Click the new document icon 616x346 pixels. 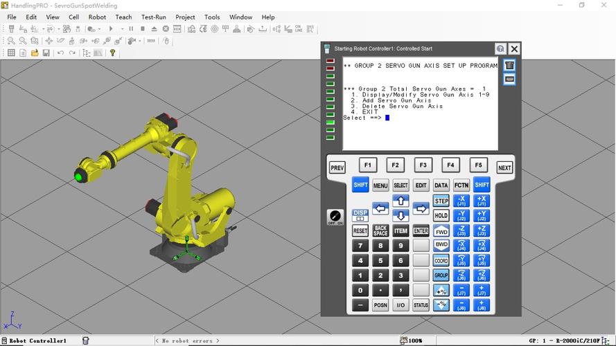[23, 53]
